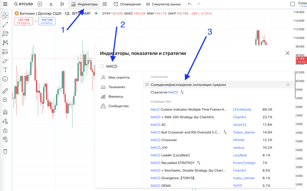This screenshot has height=191, width=307.
Task: Add Стратегия MACD to chart
Action: click(164, 92)
